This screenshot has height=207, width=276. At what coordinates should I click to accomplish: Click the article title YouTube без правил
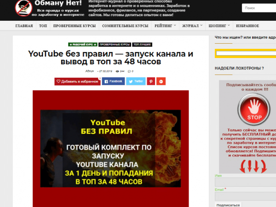click(111, 58)
